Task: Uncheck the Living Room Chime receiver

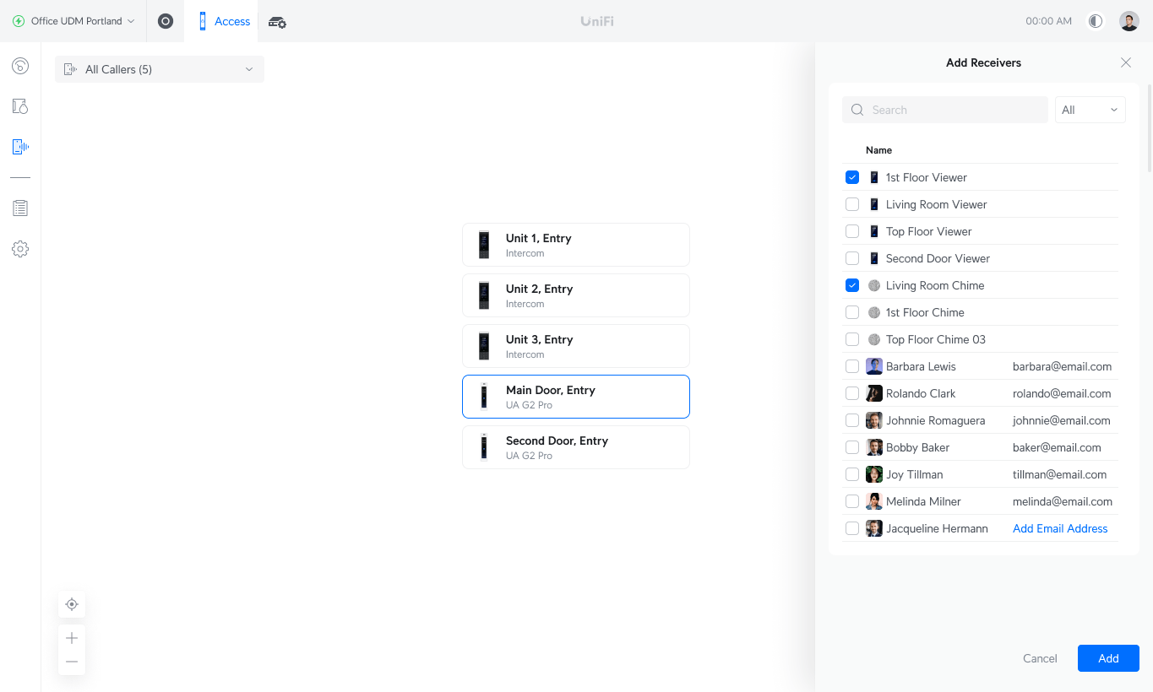Action: pos(852,285)
